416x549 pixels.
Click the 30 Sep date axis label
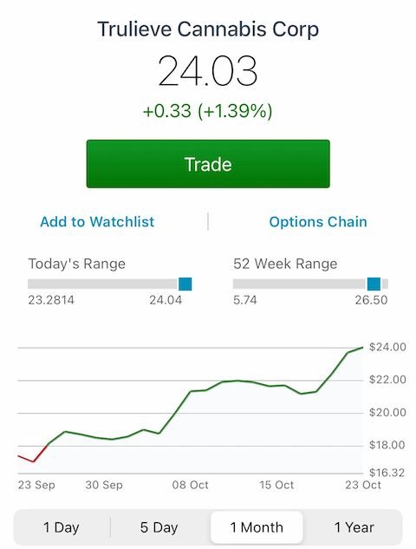(x=104, y=485)
